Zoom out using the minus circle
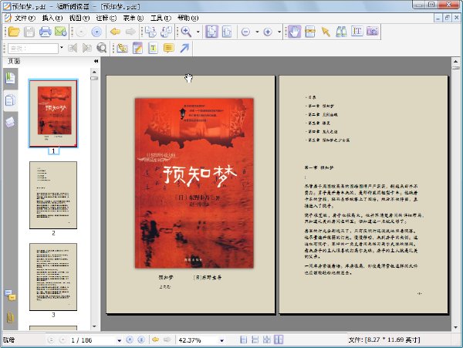This screenshot has width=463, height=348. pyautogui.click(x=245, y=32)
